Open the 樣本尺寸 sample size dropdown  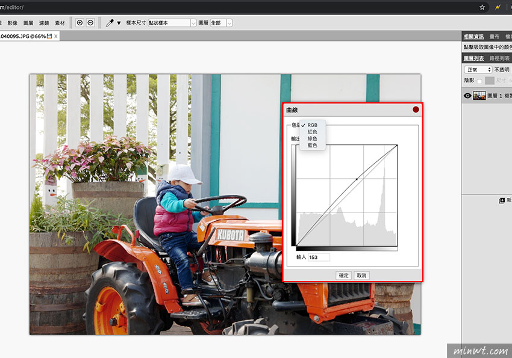(x=172, y=23)
